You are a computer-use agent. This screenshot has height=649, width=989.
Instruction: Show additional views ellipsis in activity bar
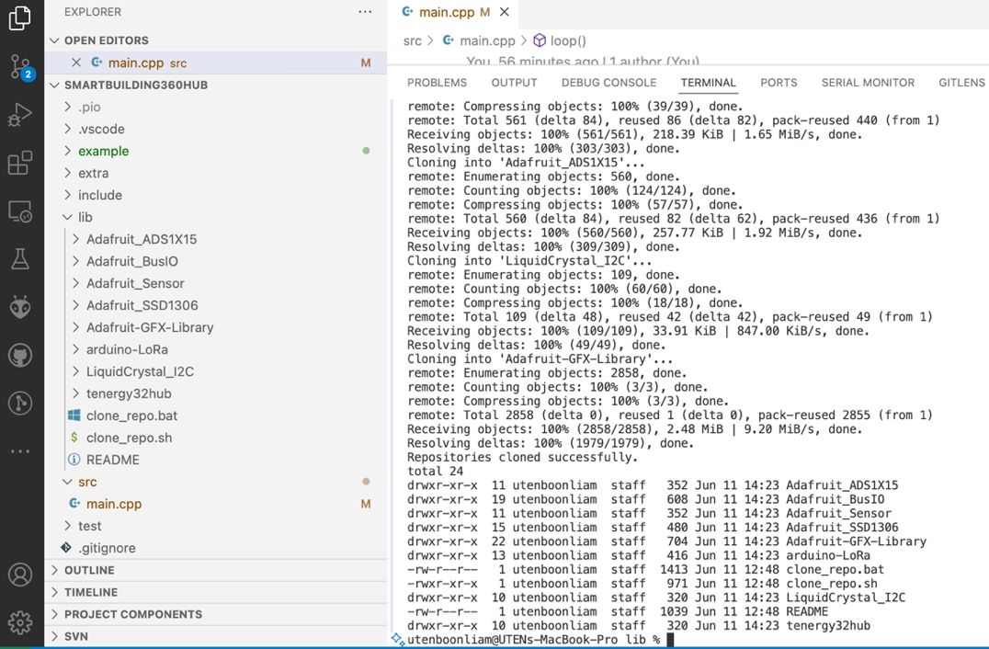(x=19, y=451)
